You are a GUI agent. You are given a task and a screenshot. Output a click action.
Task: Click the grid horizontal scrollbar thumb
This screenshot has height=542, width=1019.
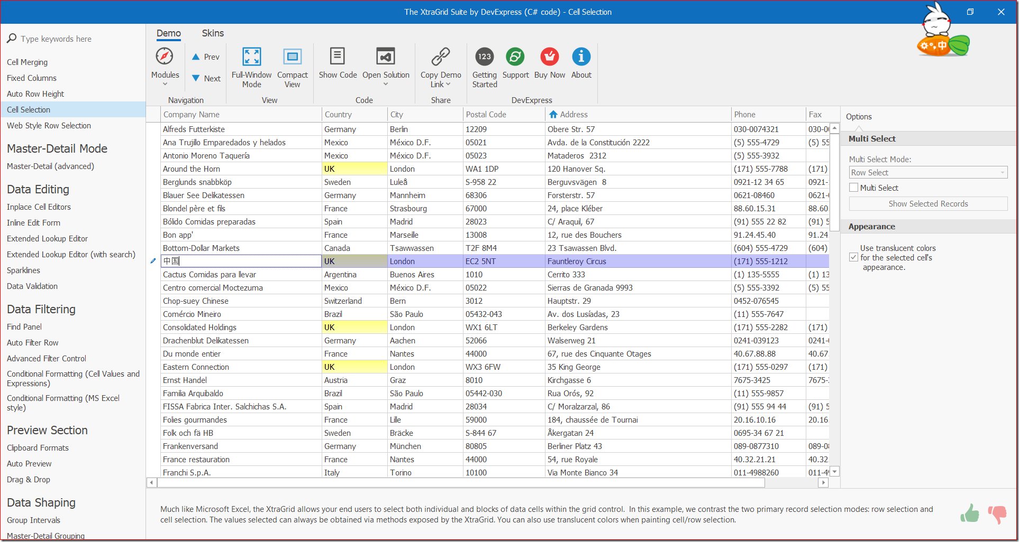coord(461,482)
